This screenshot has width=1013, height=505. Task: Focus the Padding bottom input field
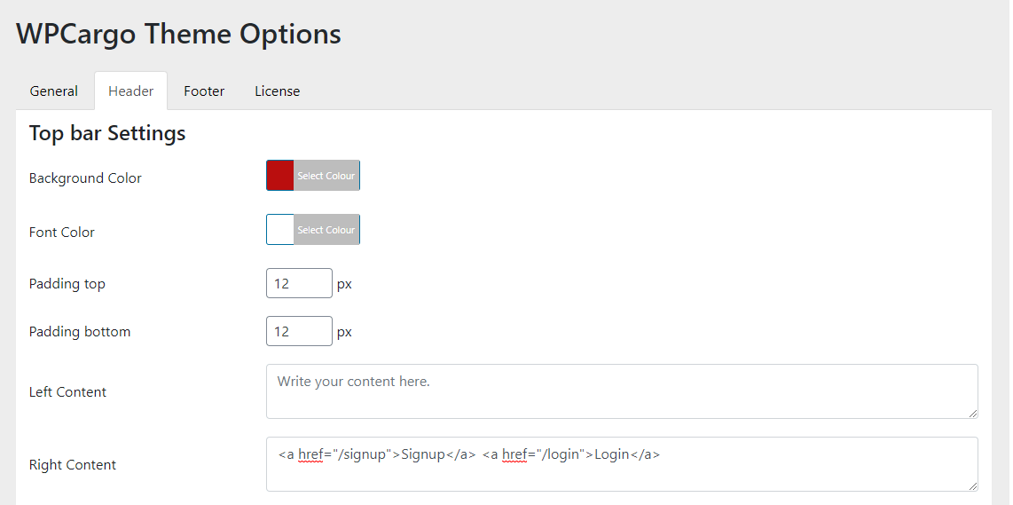click(299, 331)
